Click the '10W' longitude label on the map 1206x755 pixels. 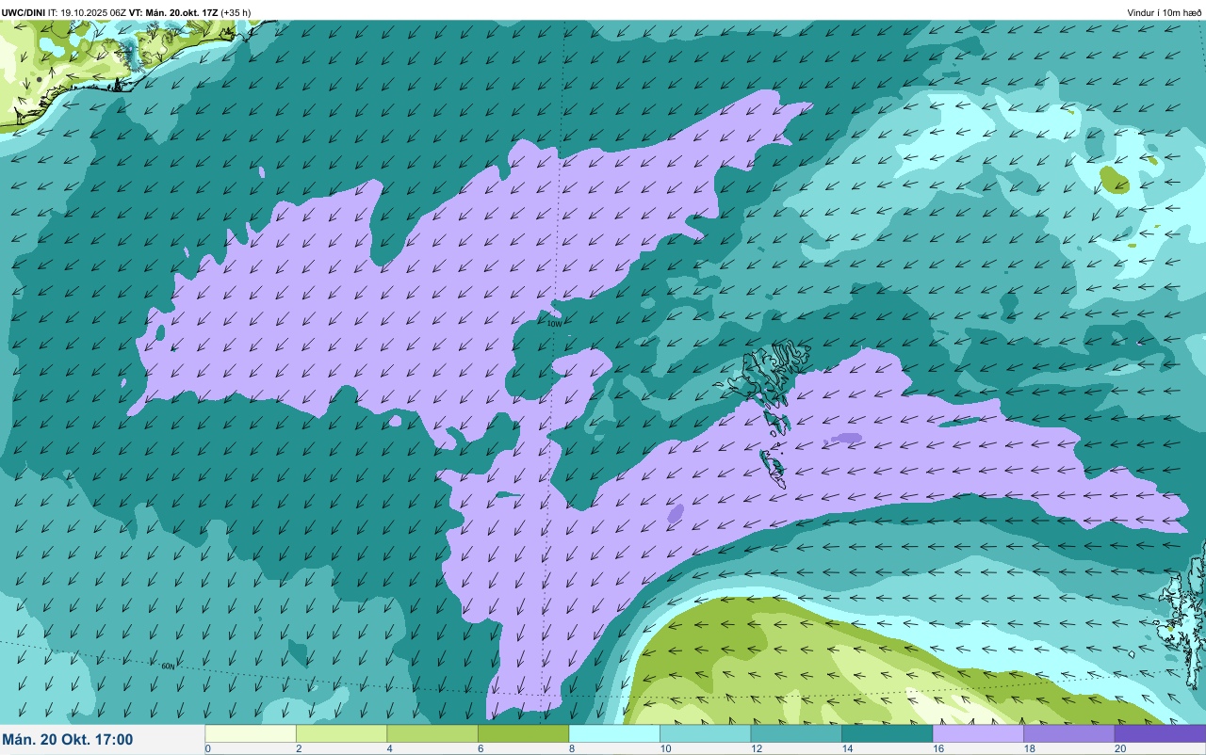tap(554, 324)
